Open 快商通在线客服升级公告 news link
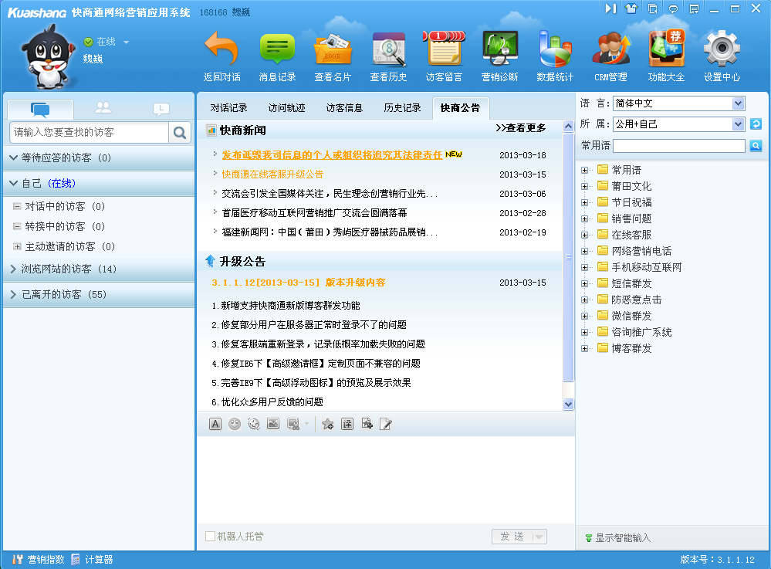 (x=272, y=174)
